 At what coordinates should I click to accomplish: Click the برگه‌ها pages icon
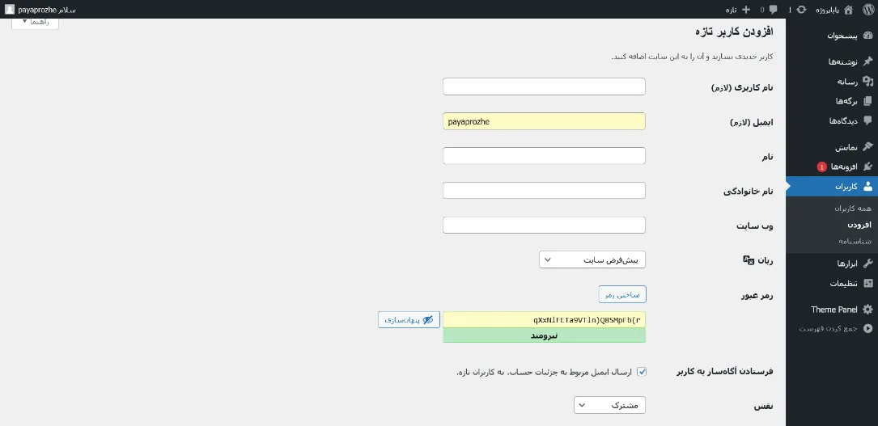(x=867, y=101)
